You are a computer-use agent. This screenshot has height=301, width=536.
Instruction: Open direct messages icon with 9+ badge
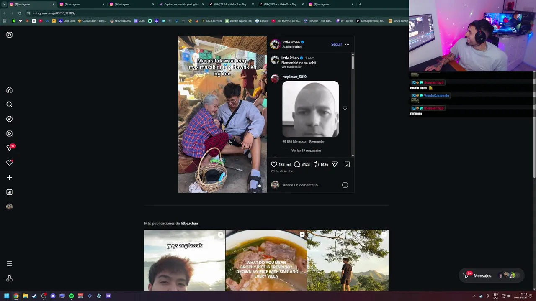point(9,148)
